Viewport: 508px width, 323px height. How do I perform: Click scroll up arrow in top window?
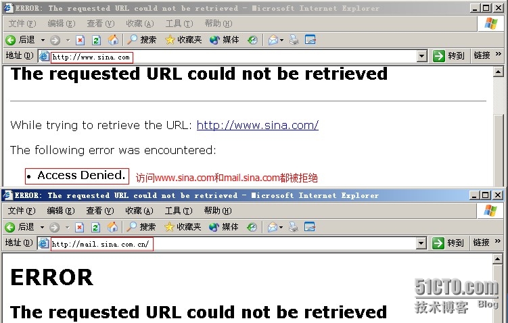498,71
